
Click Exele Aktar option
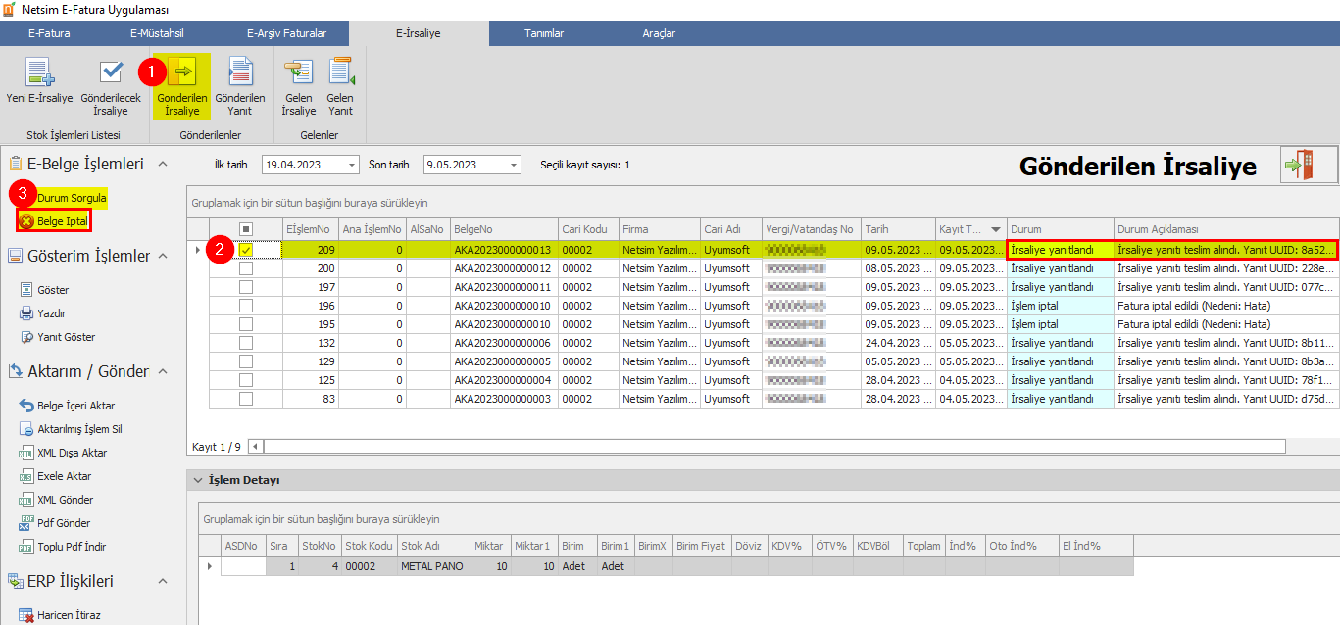(x=56, y=476)
